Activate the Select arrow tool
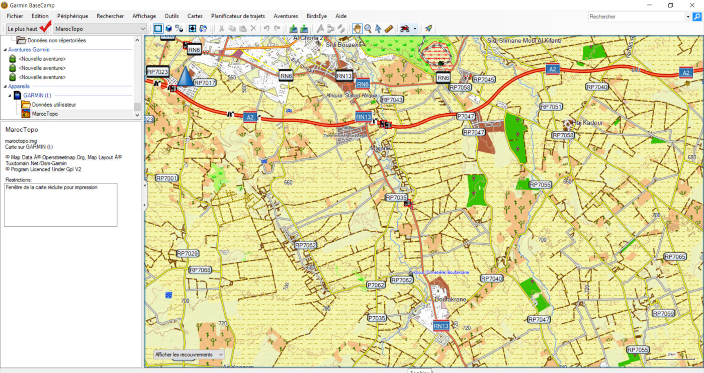This screenshot has width=704, height=373. 378,29
